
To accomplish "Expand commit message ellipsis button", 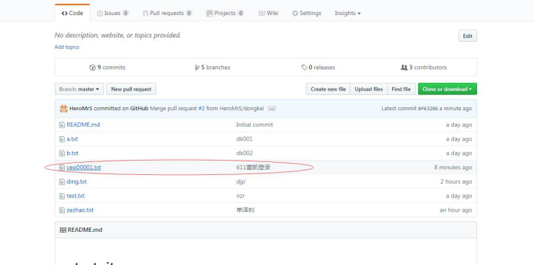I will pos(272,109).
